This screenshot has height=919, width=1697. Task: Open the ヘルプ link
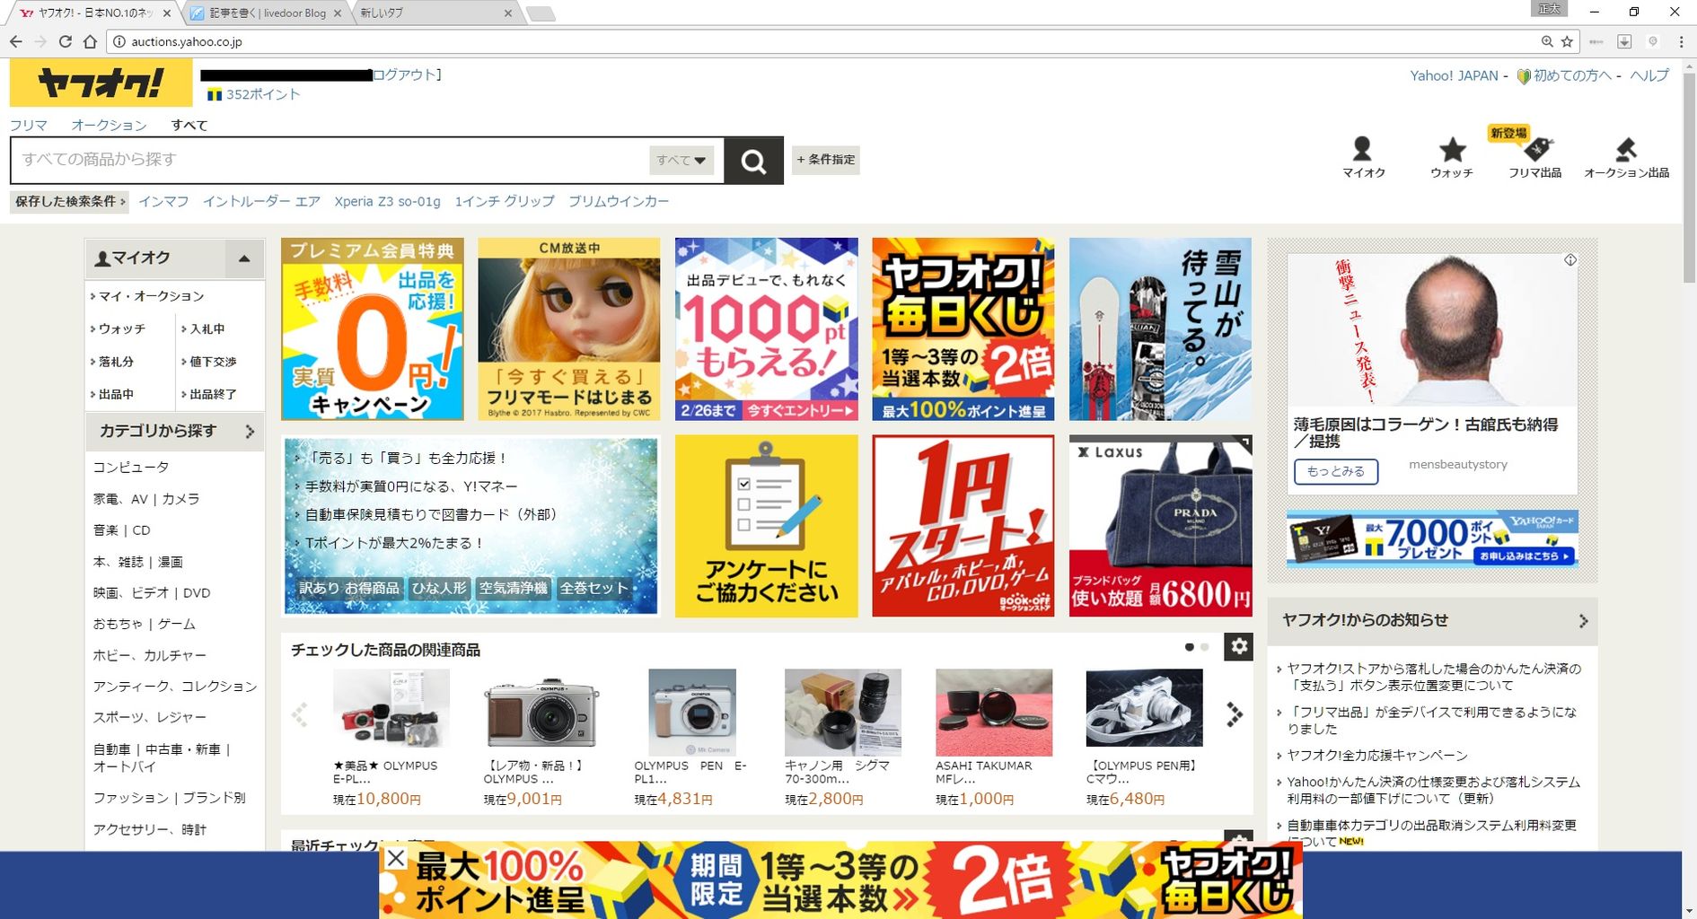pos(1649,76)
